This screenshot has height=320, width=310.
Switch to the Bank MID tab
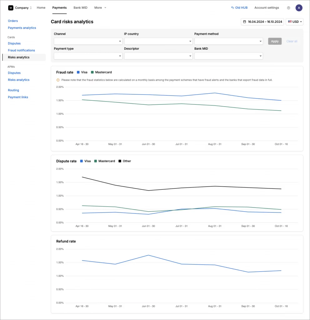tap(80, 7)
